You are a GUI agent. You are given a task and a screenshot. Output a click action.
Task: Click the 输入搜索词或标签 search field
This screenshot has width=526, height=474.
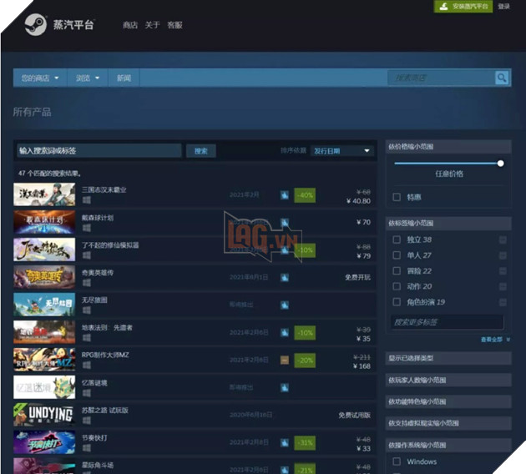point(99,151)
